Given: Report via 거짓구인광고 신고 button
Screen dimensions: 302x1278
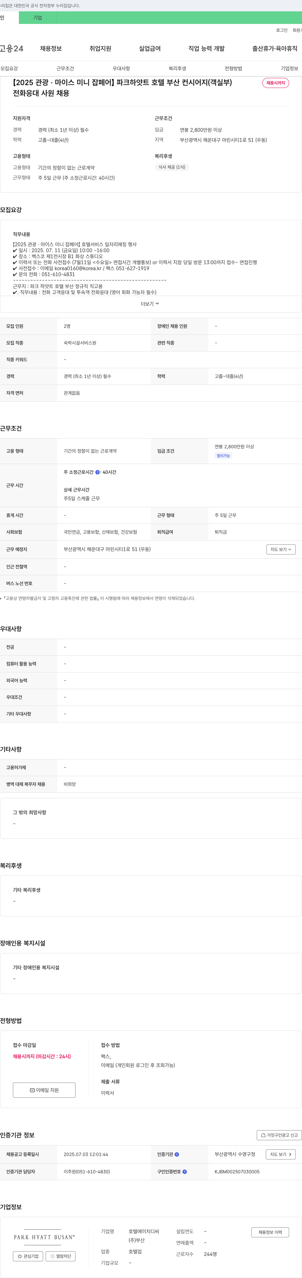Looking at the screenshot, I should tap(279, 1135).
